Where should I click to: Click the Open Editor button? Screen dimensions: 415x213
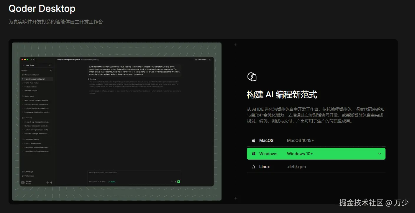(201, 60)
